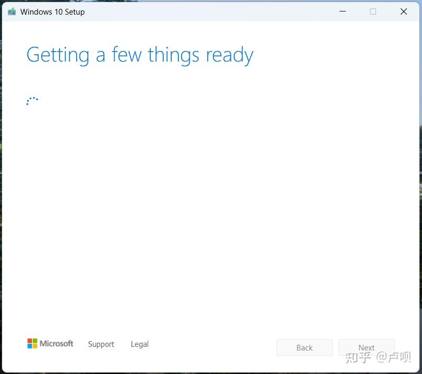Open the Legal link
Viewport: 422px width, 374px height.
pyautogui.click(x=140, y=344)
